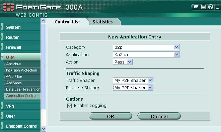Expand the Router menu section
The image size is (221, 132).
point(21,37)
